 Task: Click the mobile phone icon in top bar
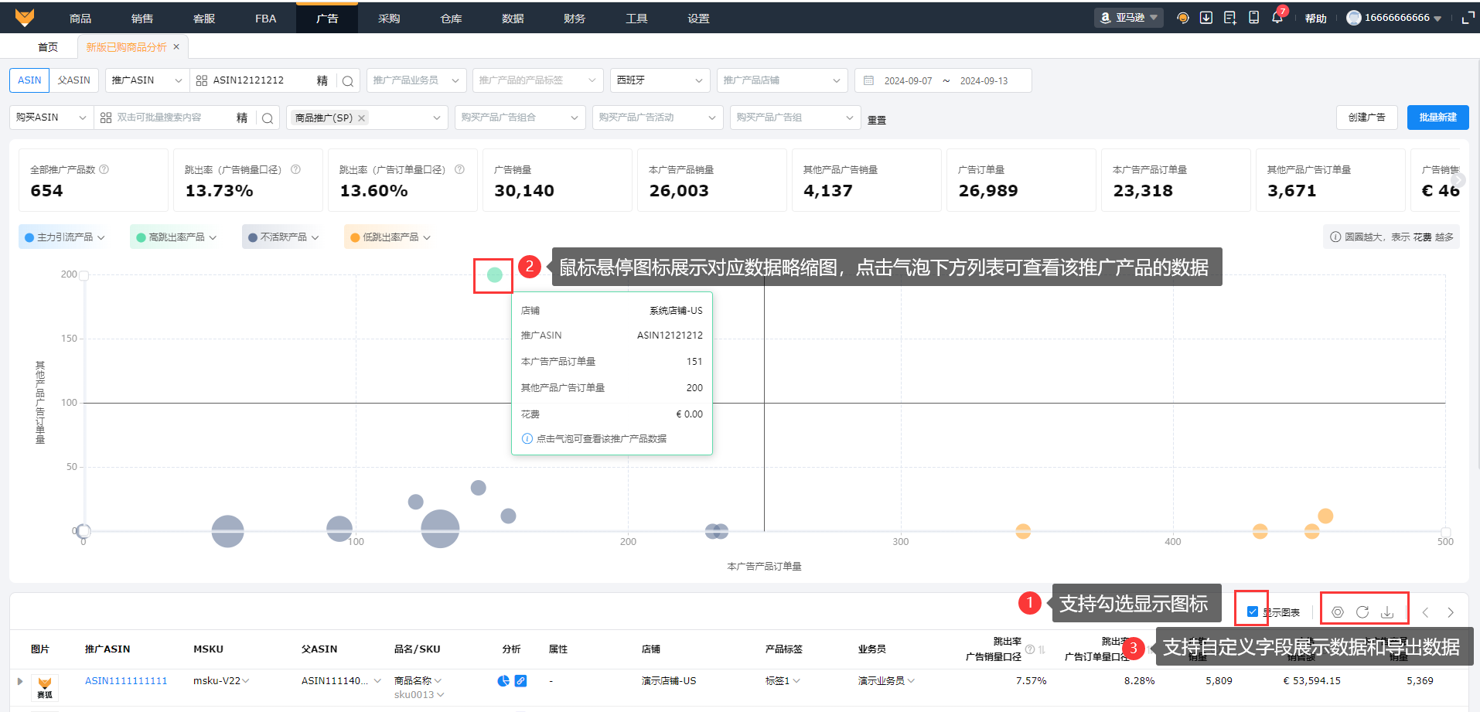[x=1253, y=18]
